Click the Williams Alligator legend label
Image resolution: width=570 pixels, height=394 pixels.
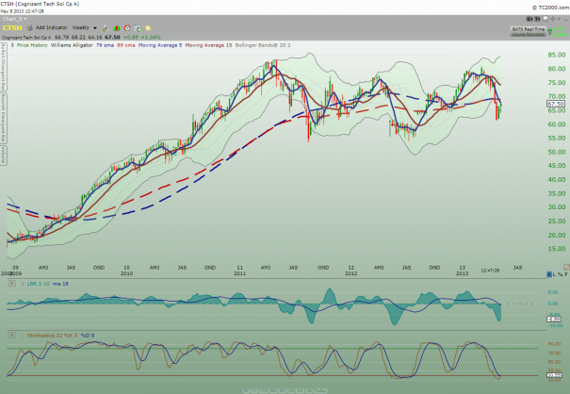[x=72, y=45]
